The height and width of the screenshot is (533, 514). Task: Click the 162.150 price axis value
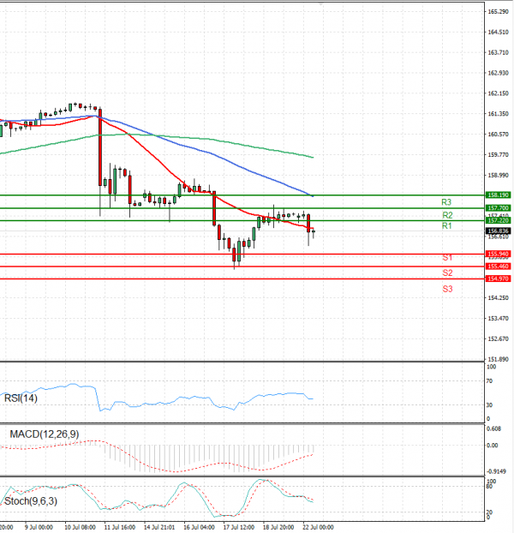pos(498,93)
